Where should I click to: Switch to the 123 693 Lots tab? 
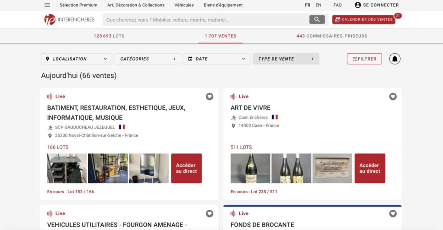click(109, 36)
